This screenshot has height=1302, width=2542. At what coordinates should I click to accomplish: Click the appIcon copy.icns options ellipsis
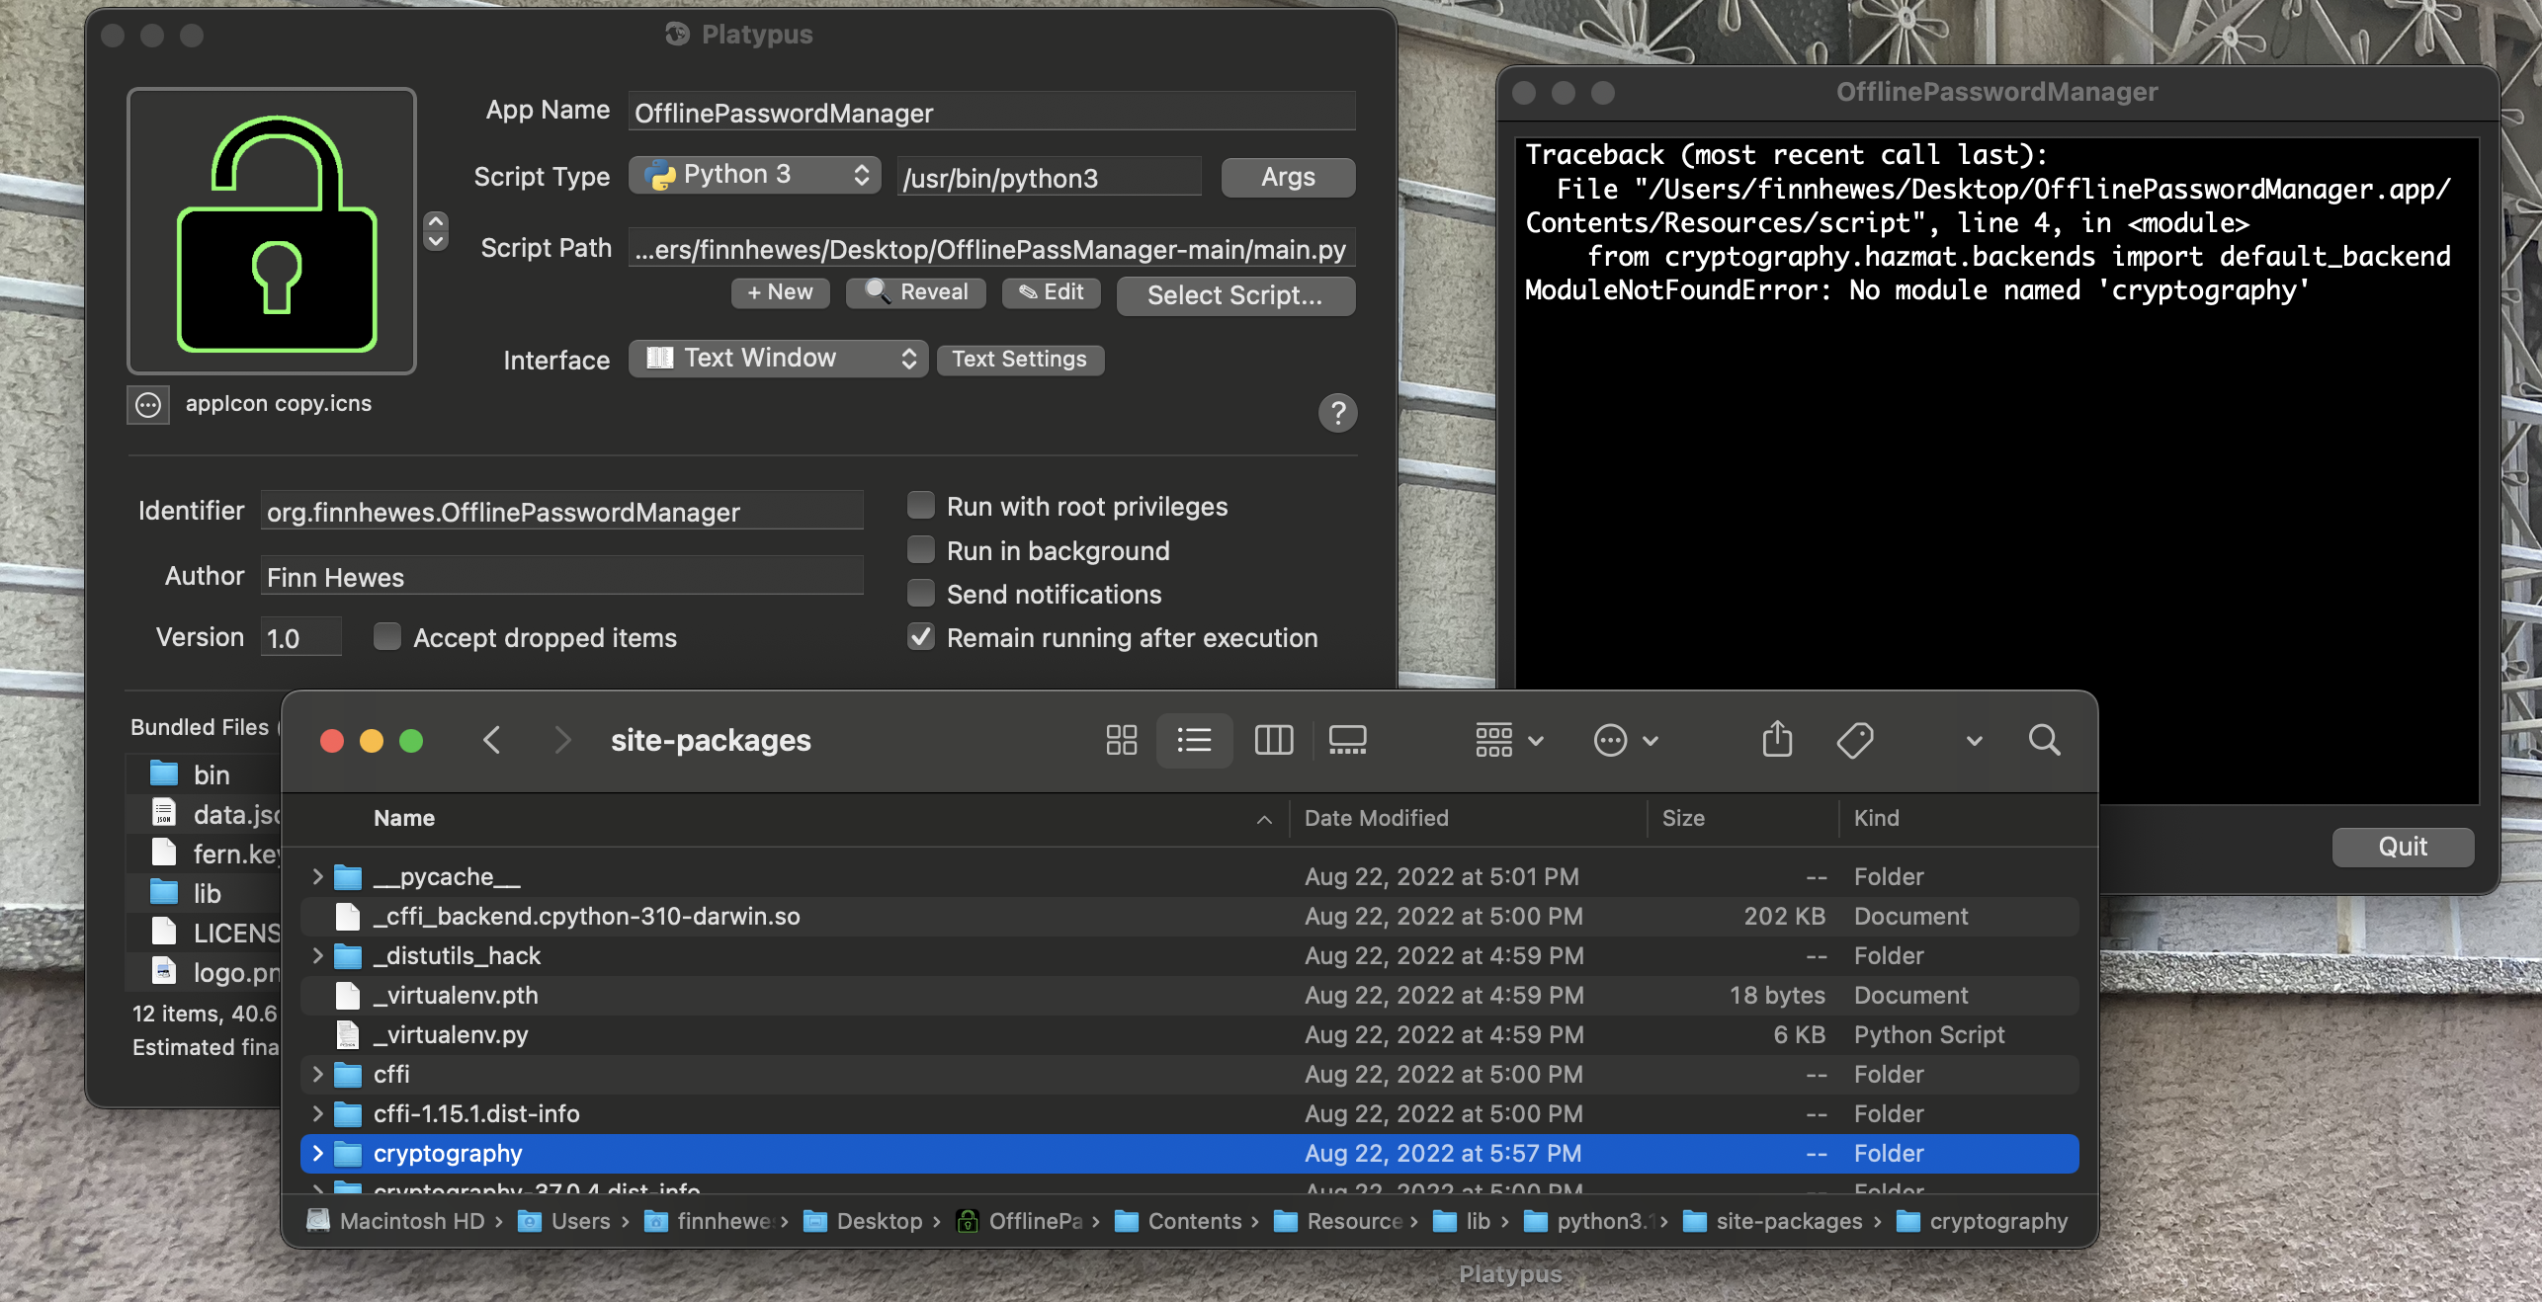(147, 405)
